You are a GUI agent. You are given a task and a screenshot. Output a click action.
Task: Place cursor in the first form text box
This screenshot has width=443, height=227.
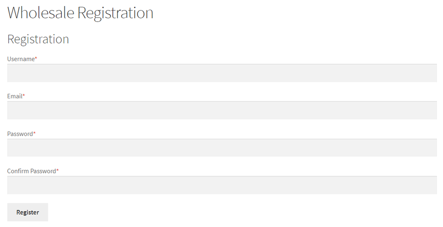(222, 73)
